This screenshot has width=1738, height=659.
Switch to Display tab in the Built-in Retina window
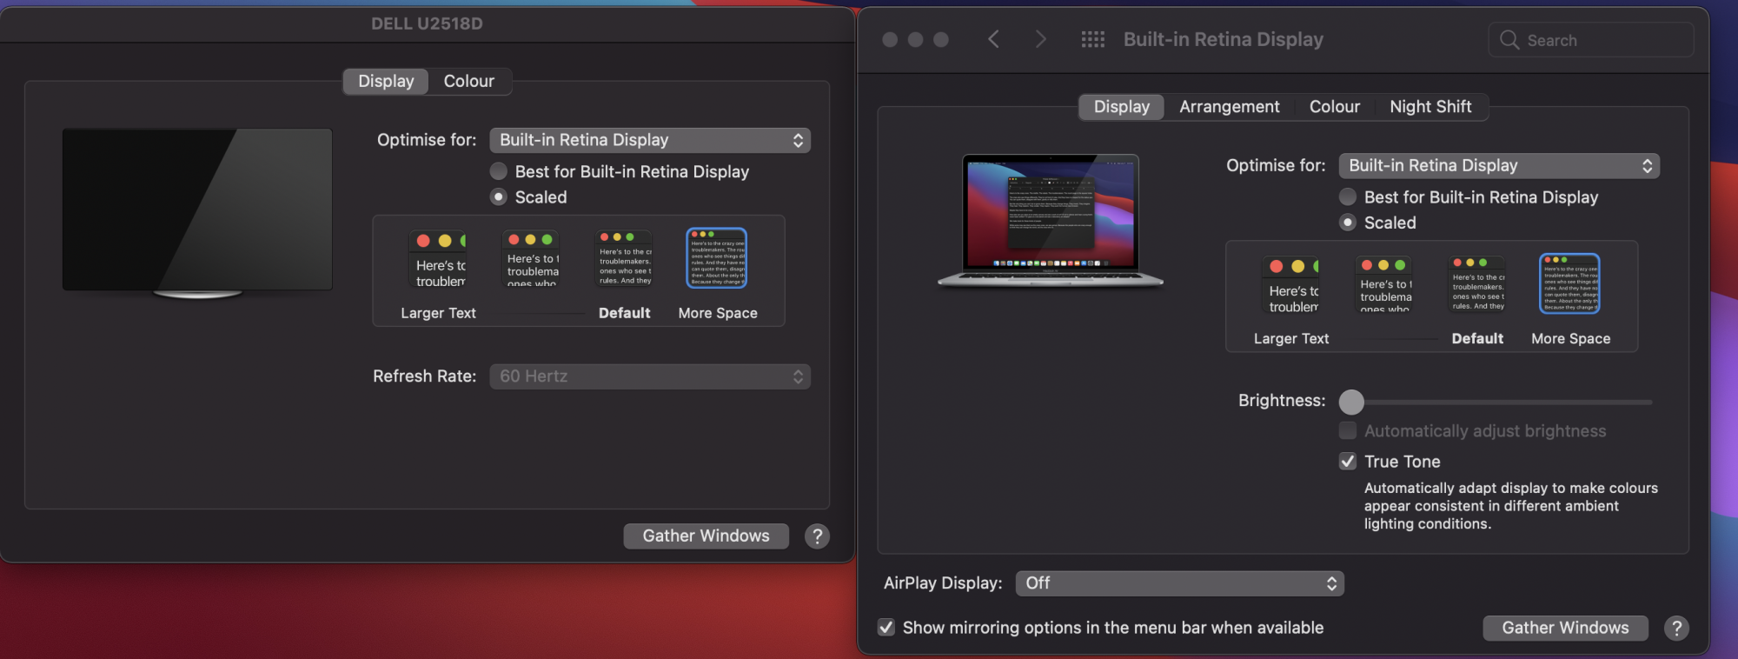pyautogui.click(x=1121, y=106)
